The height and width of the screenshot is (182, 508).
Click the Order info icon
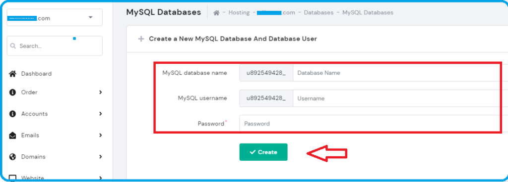pos(12,92)
